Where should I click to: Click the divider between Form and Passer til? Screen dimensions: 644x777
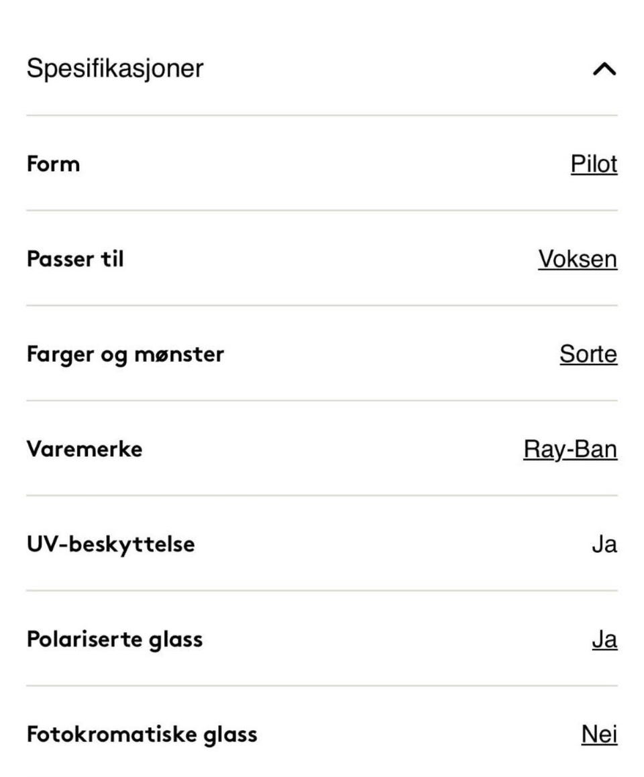(x=322, y=211)
